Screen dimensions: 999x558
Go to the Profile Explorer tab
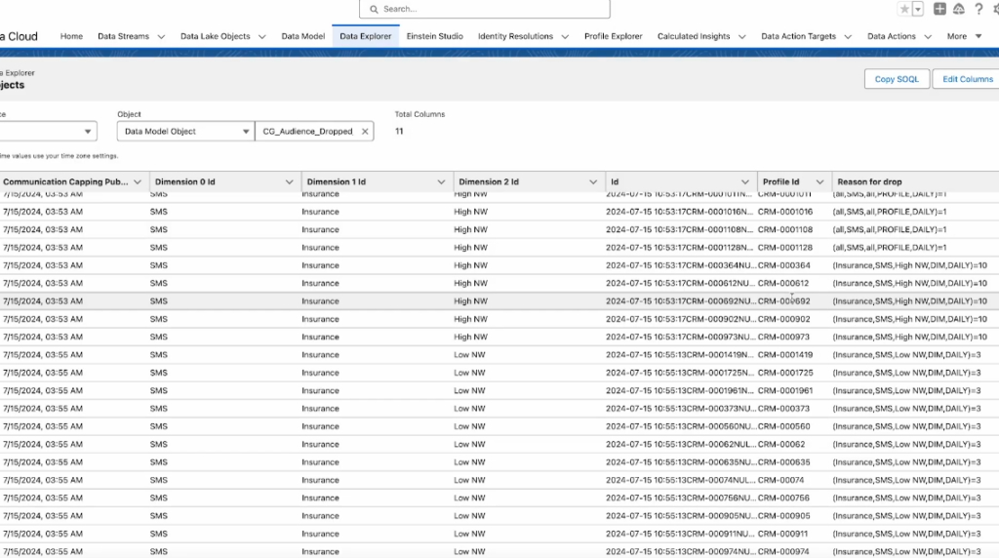click(x=613, y=37)
